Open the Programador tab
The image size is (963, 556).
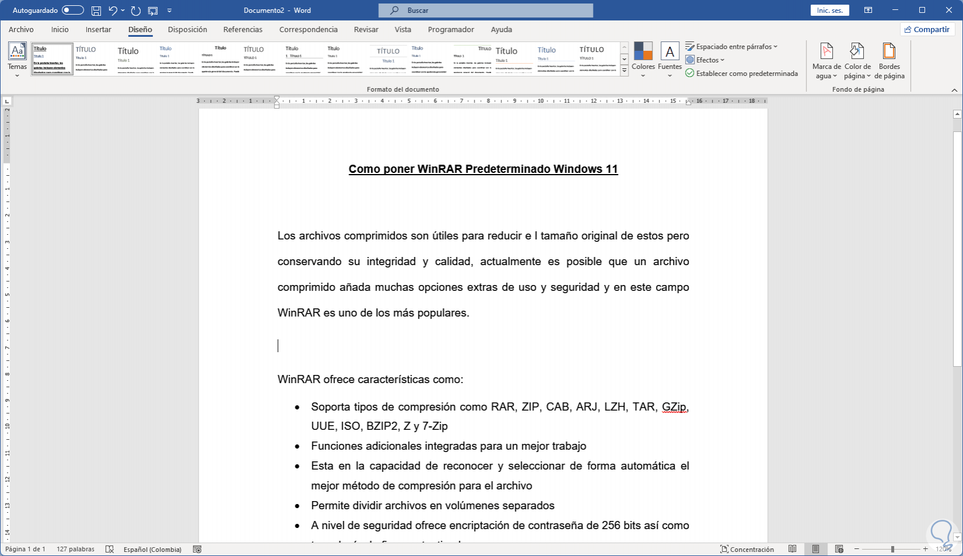coord(451,29)
